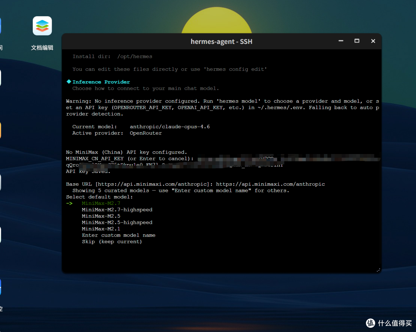The width and height of the screenshot is (416, 332).
Task: Choose MiniMax-M2.5 from model list
Action: click(101, 216)
